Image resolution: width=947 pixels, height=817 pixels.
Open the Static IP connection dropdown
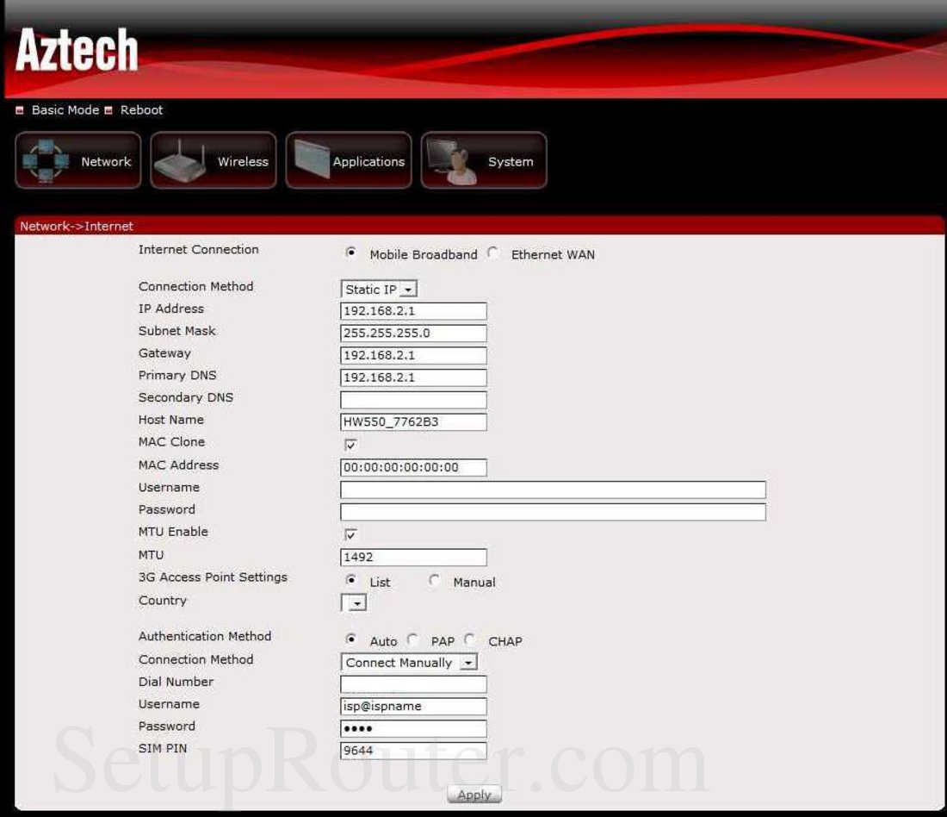(x=379, y=290)
